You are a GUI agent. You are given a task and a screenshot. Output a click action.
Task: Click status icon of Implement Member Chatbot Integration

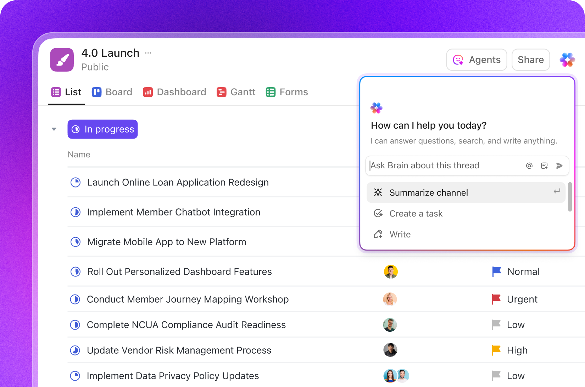[x=76, y=212]
